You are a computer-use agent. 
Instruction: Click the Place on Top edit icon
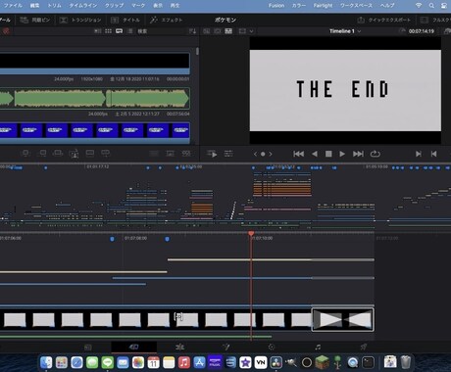point(90,154)
